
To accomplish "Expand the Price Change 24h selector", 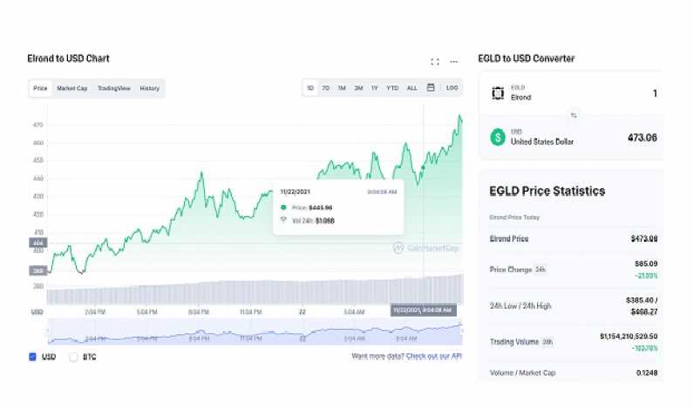I will click(x=540, y=270).
